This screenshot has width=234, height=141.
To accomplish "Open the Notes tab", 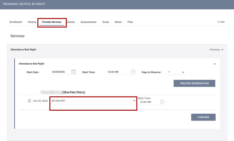I will pos(118,22).
